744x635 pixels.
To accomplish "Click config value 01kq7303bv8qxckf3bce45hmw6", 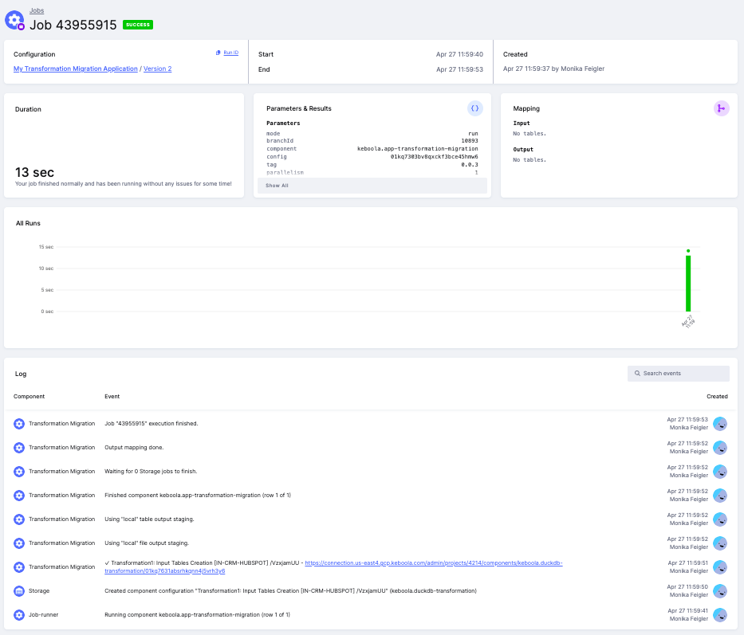I will 434,156.
